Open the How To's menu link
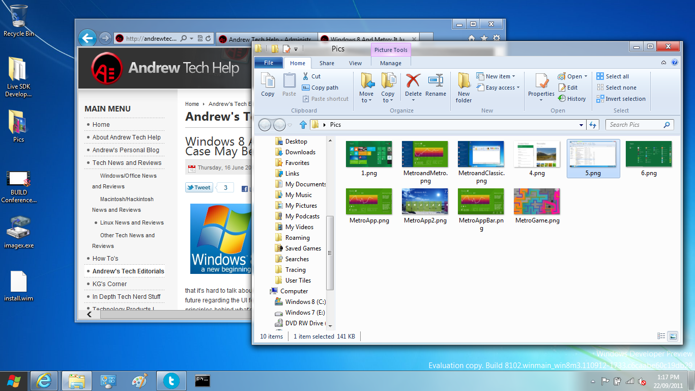695x391 pixels. click(x=105, y=259)
